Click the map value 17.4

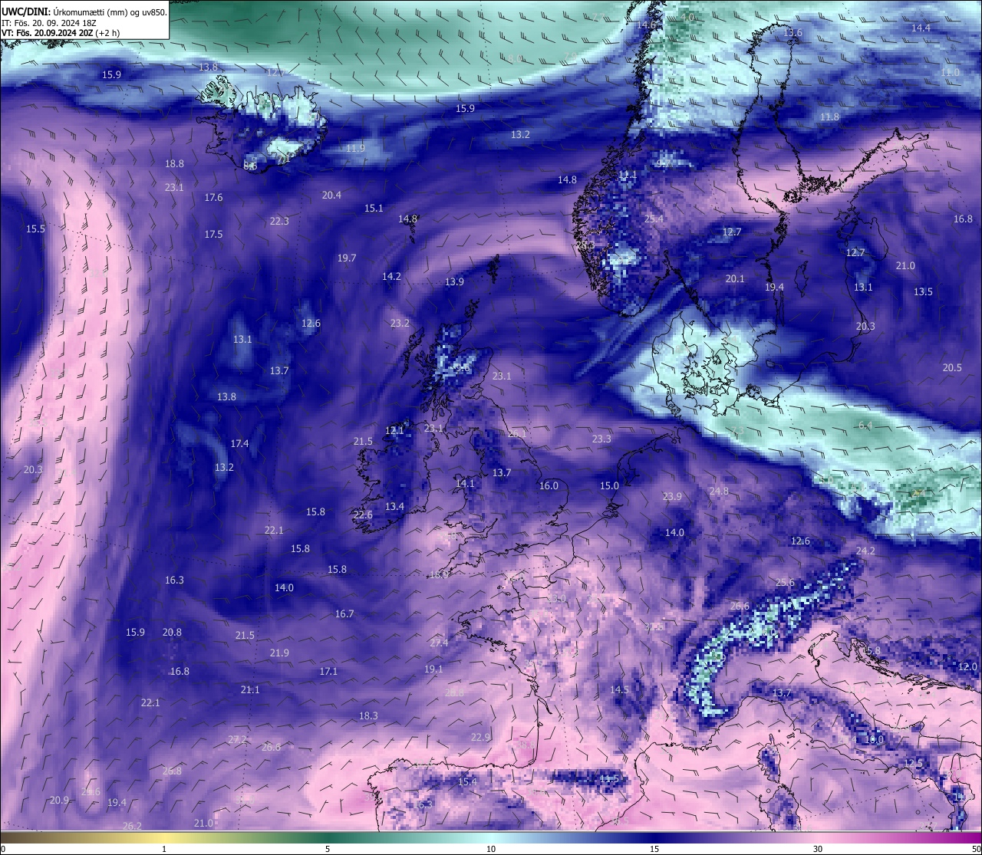(239, 444)
